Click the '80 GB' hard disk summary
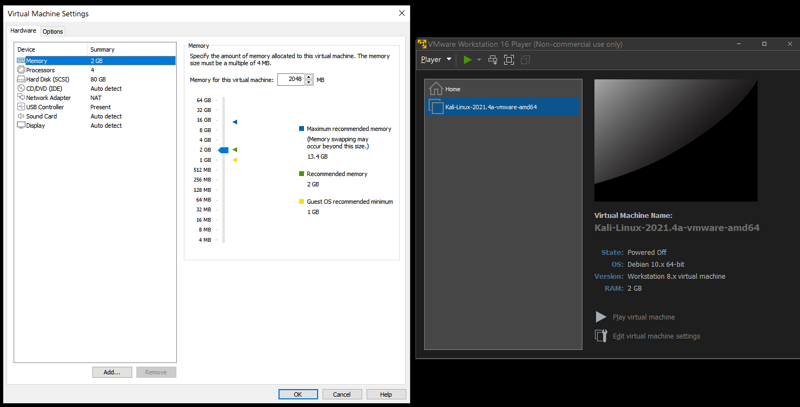The width and height of the screenshot is (800, 407). 98,79
